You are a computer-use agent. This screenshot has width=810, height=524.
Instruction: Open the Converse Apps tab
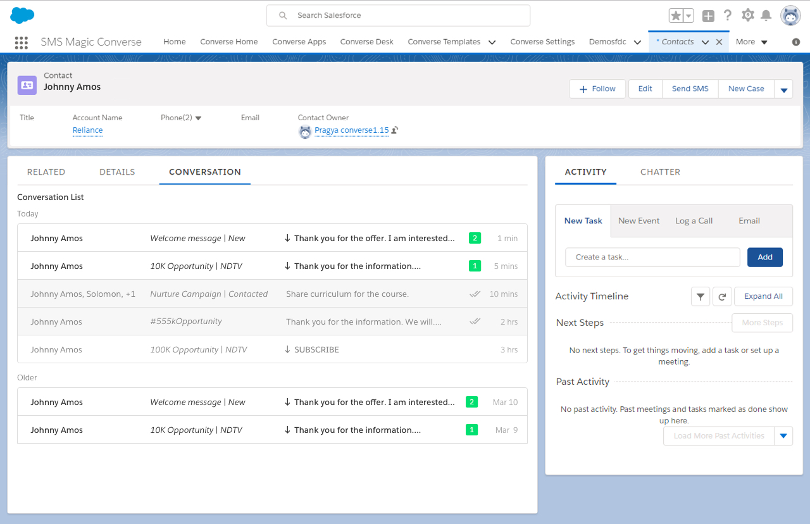click(299, 42)
